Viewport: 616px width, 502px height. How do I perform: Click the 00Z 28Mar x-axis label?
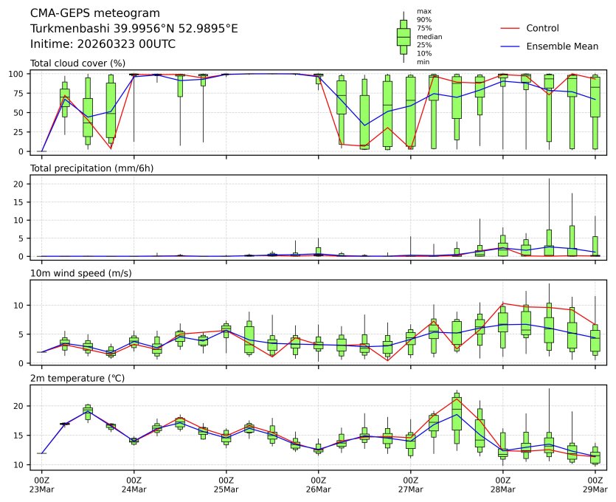click(x=502, y=485)
